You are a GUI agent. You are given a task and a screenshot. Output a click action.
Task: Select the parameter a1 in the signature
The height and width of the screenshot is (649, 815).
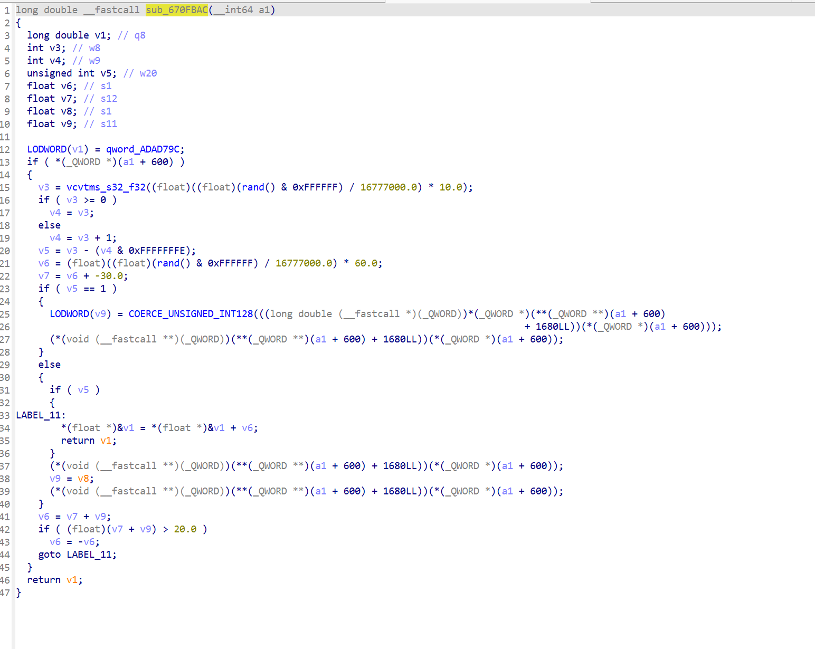[265, 9]
